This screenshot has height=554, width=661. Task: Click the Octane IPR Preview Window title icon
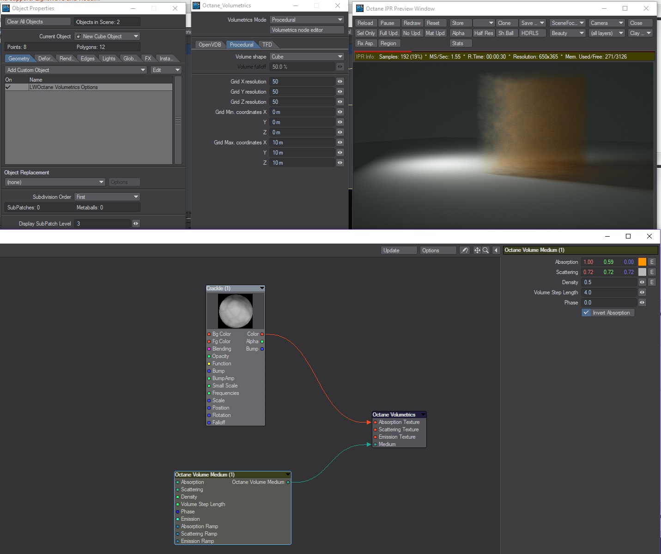click(360, 8)
